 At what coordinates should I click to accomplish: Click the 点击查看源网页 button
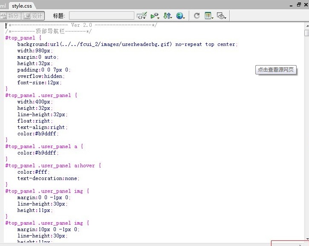pos(276,70)
